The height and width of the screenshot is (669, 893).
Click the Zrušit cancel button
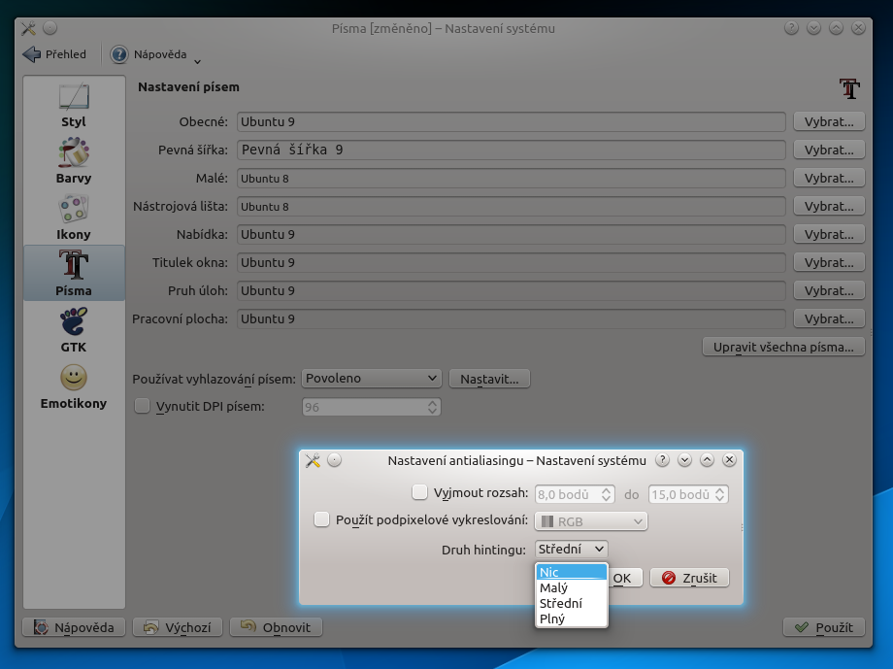click(689, 578)
